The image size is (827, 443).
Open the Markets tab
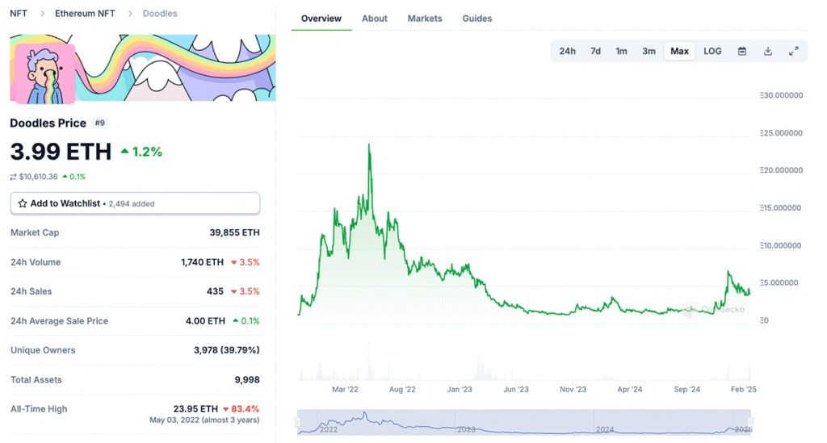[425, 19]
